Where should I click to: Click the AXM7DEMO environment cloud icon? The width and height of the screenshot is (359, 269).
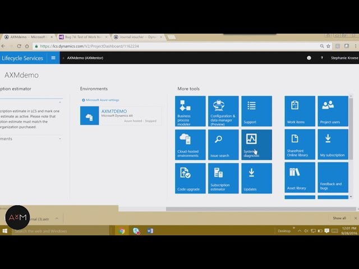tap(90, 116)
